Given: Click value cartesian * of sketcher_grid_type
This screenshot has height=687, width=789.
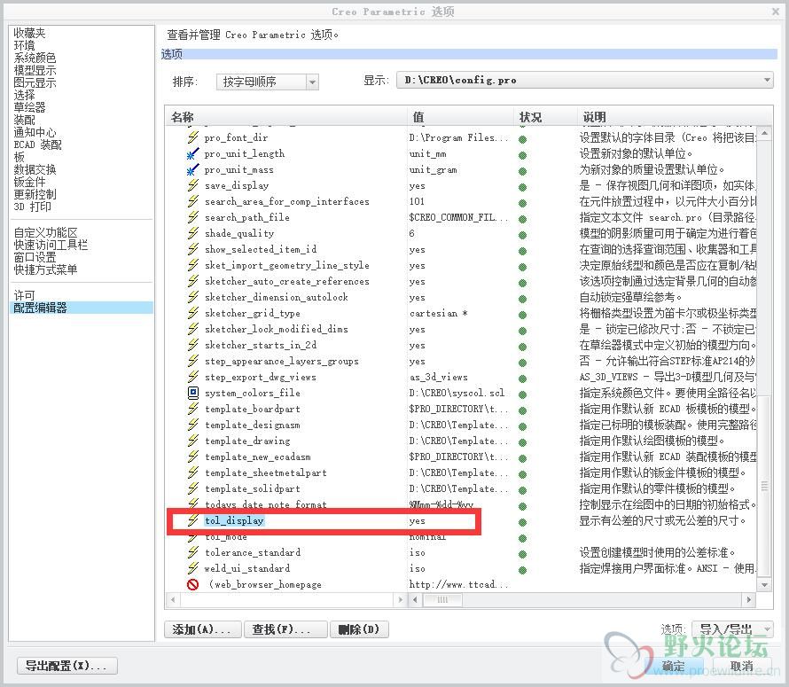Looking at the screenshot, I should tap(438, 313).
